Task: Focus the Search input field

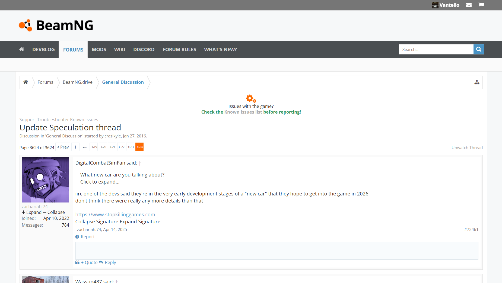Action: 436,49
